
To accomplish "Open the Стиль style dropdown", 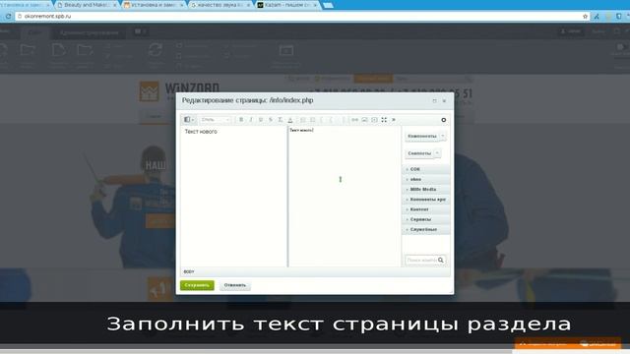I will tap(215, 120).
